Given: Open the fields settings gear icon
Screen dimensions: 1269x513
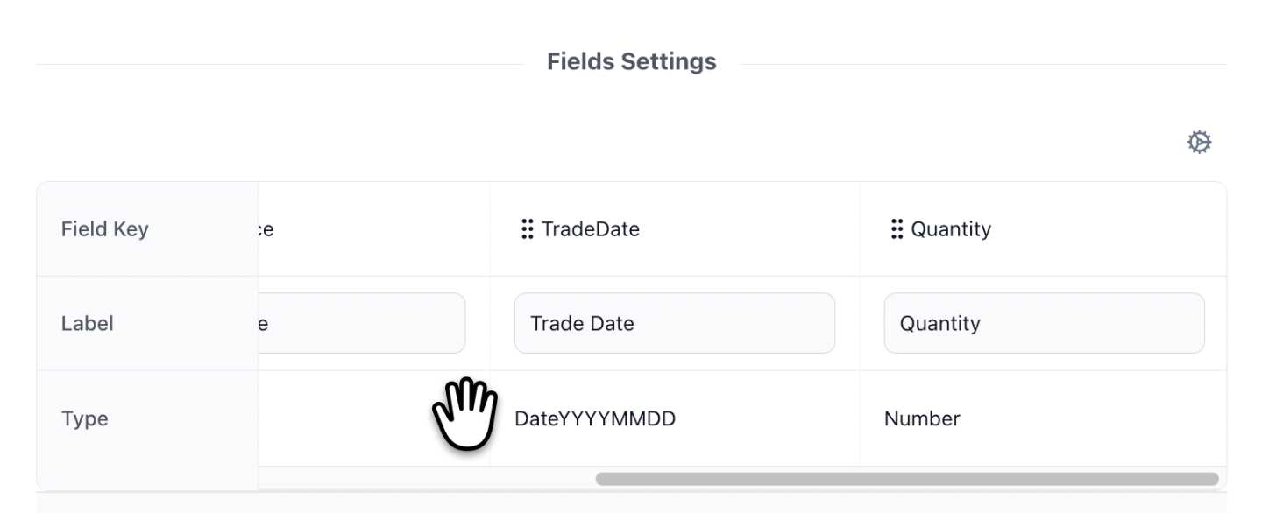Looking at the screenshot, I should point(1199,142).
